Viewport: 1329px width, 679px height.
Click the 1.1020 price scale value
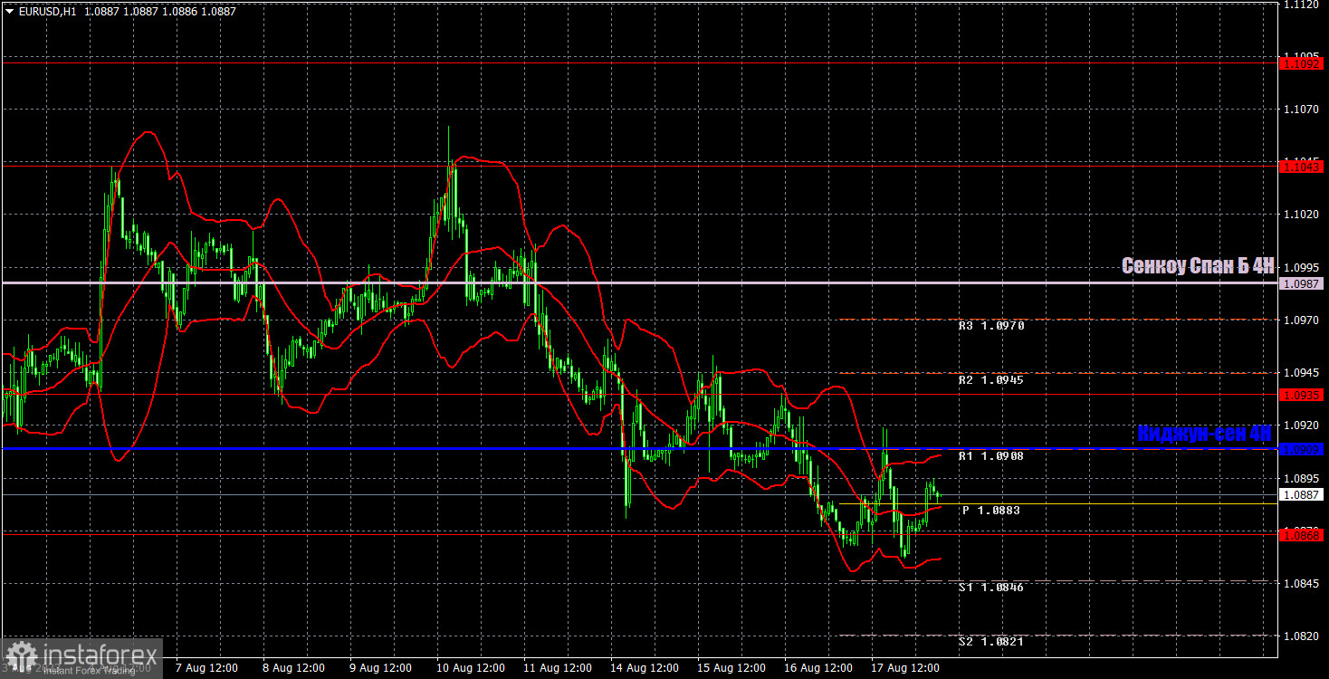(x=1302, y=215)
